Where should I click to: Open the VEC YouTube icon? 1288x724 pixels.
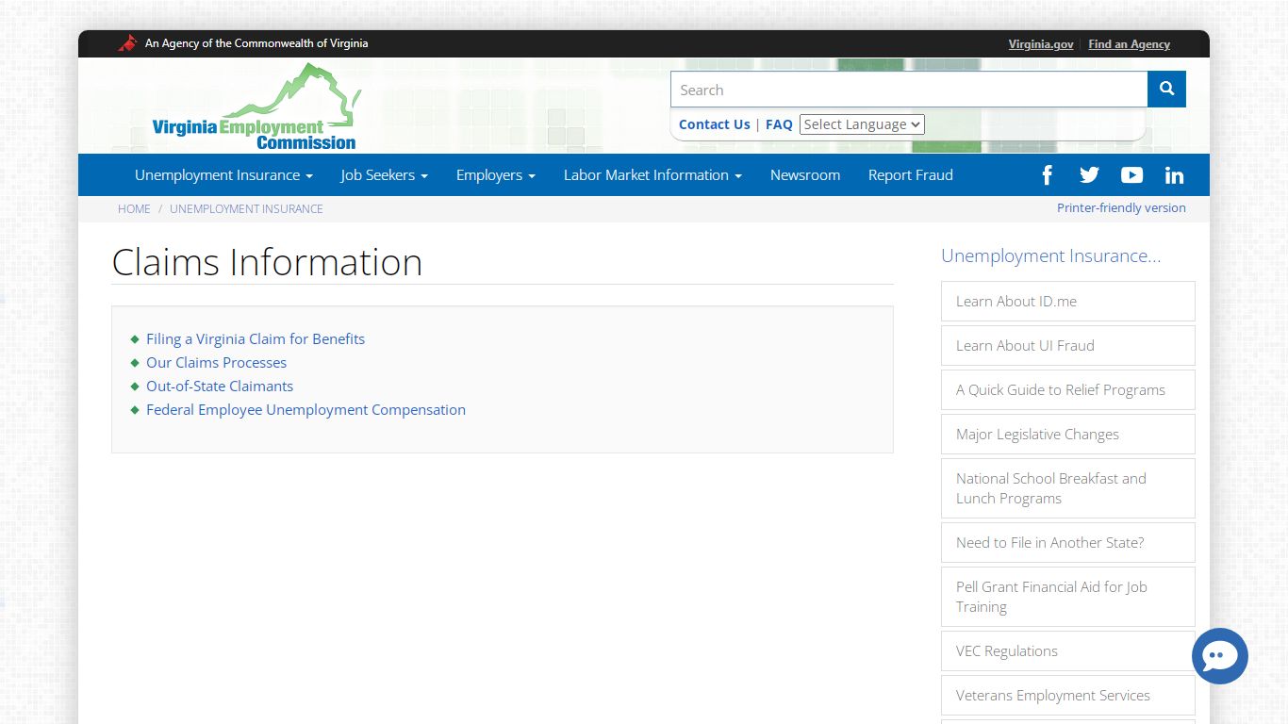pos(1131,175)
